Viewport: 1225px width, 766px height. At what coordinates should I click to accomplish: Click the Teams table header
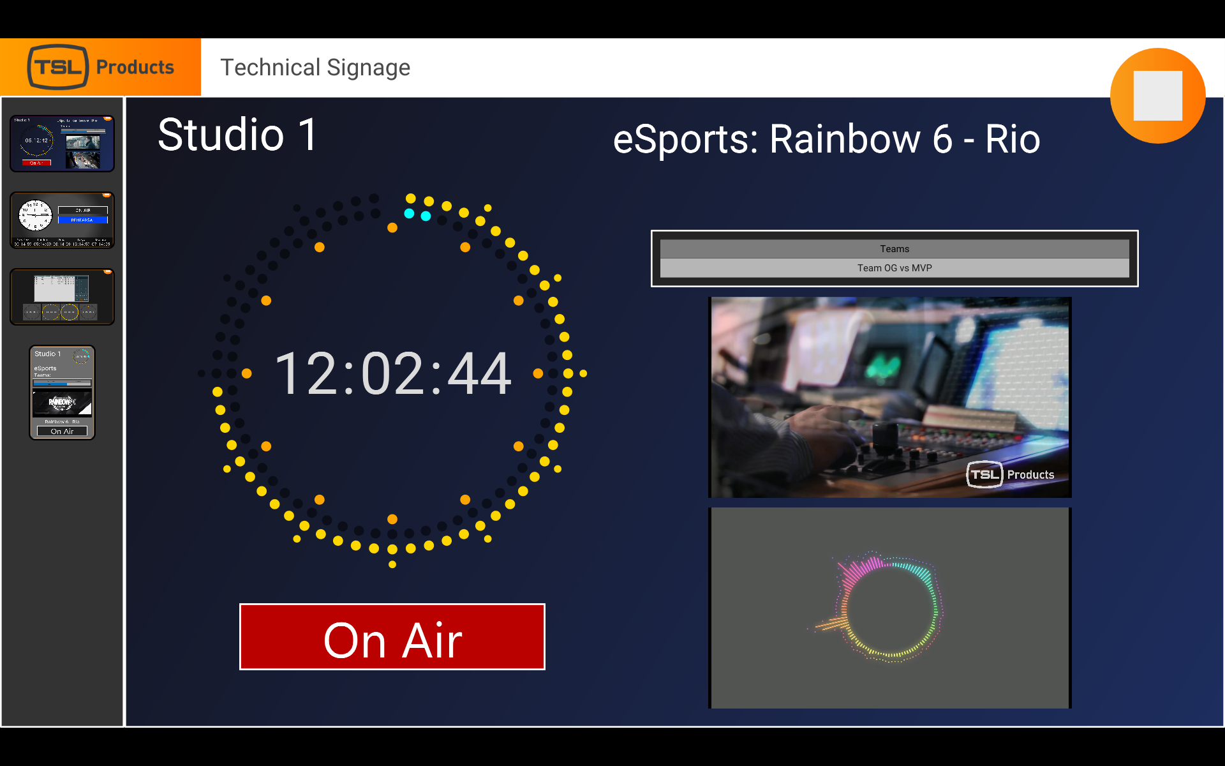(894, 249)
